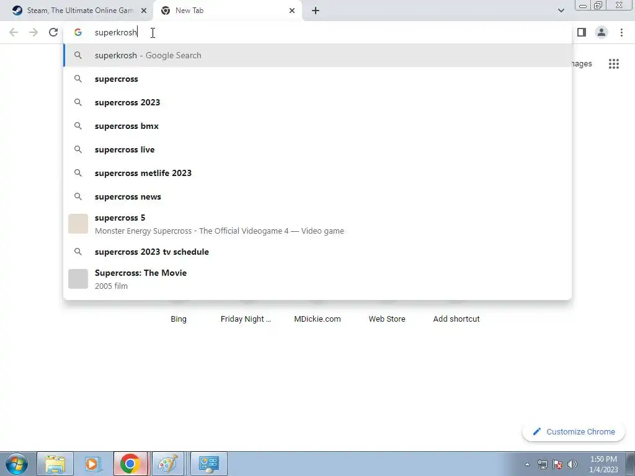
Task: Select 'superkrosh - Google Search' suggestion
Action: [x=317, y=55]
